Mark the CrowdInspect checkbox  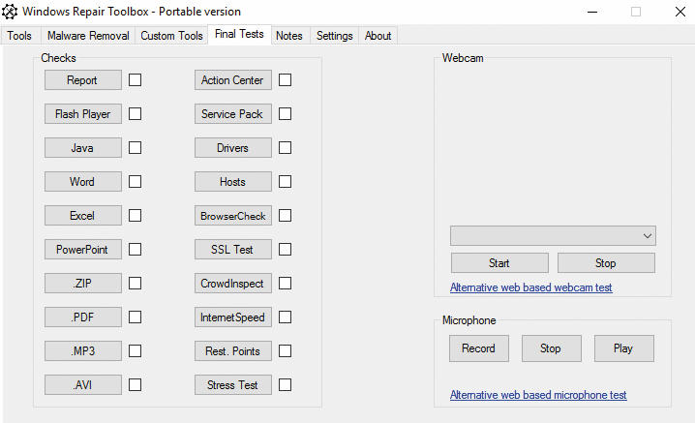[x=285, y=284]
